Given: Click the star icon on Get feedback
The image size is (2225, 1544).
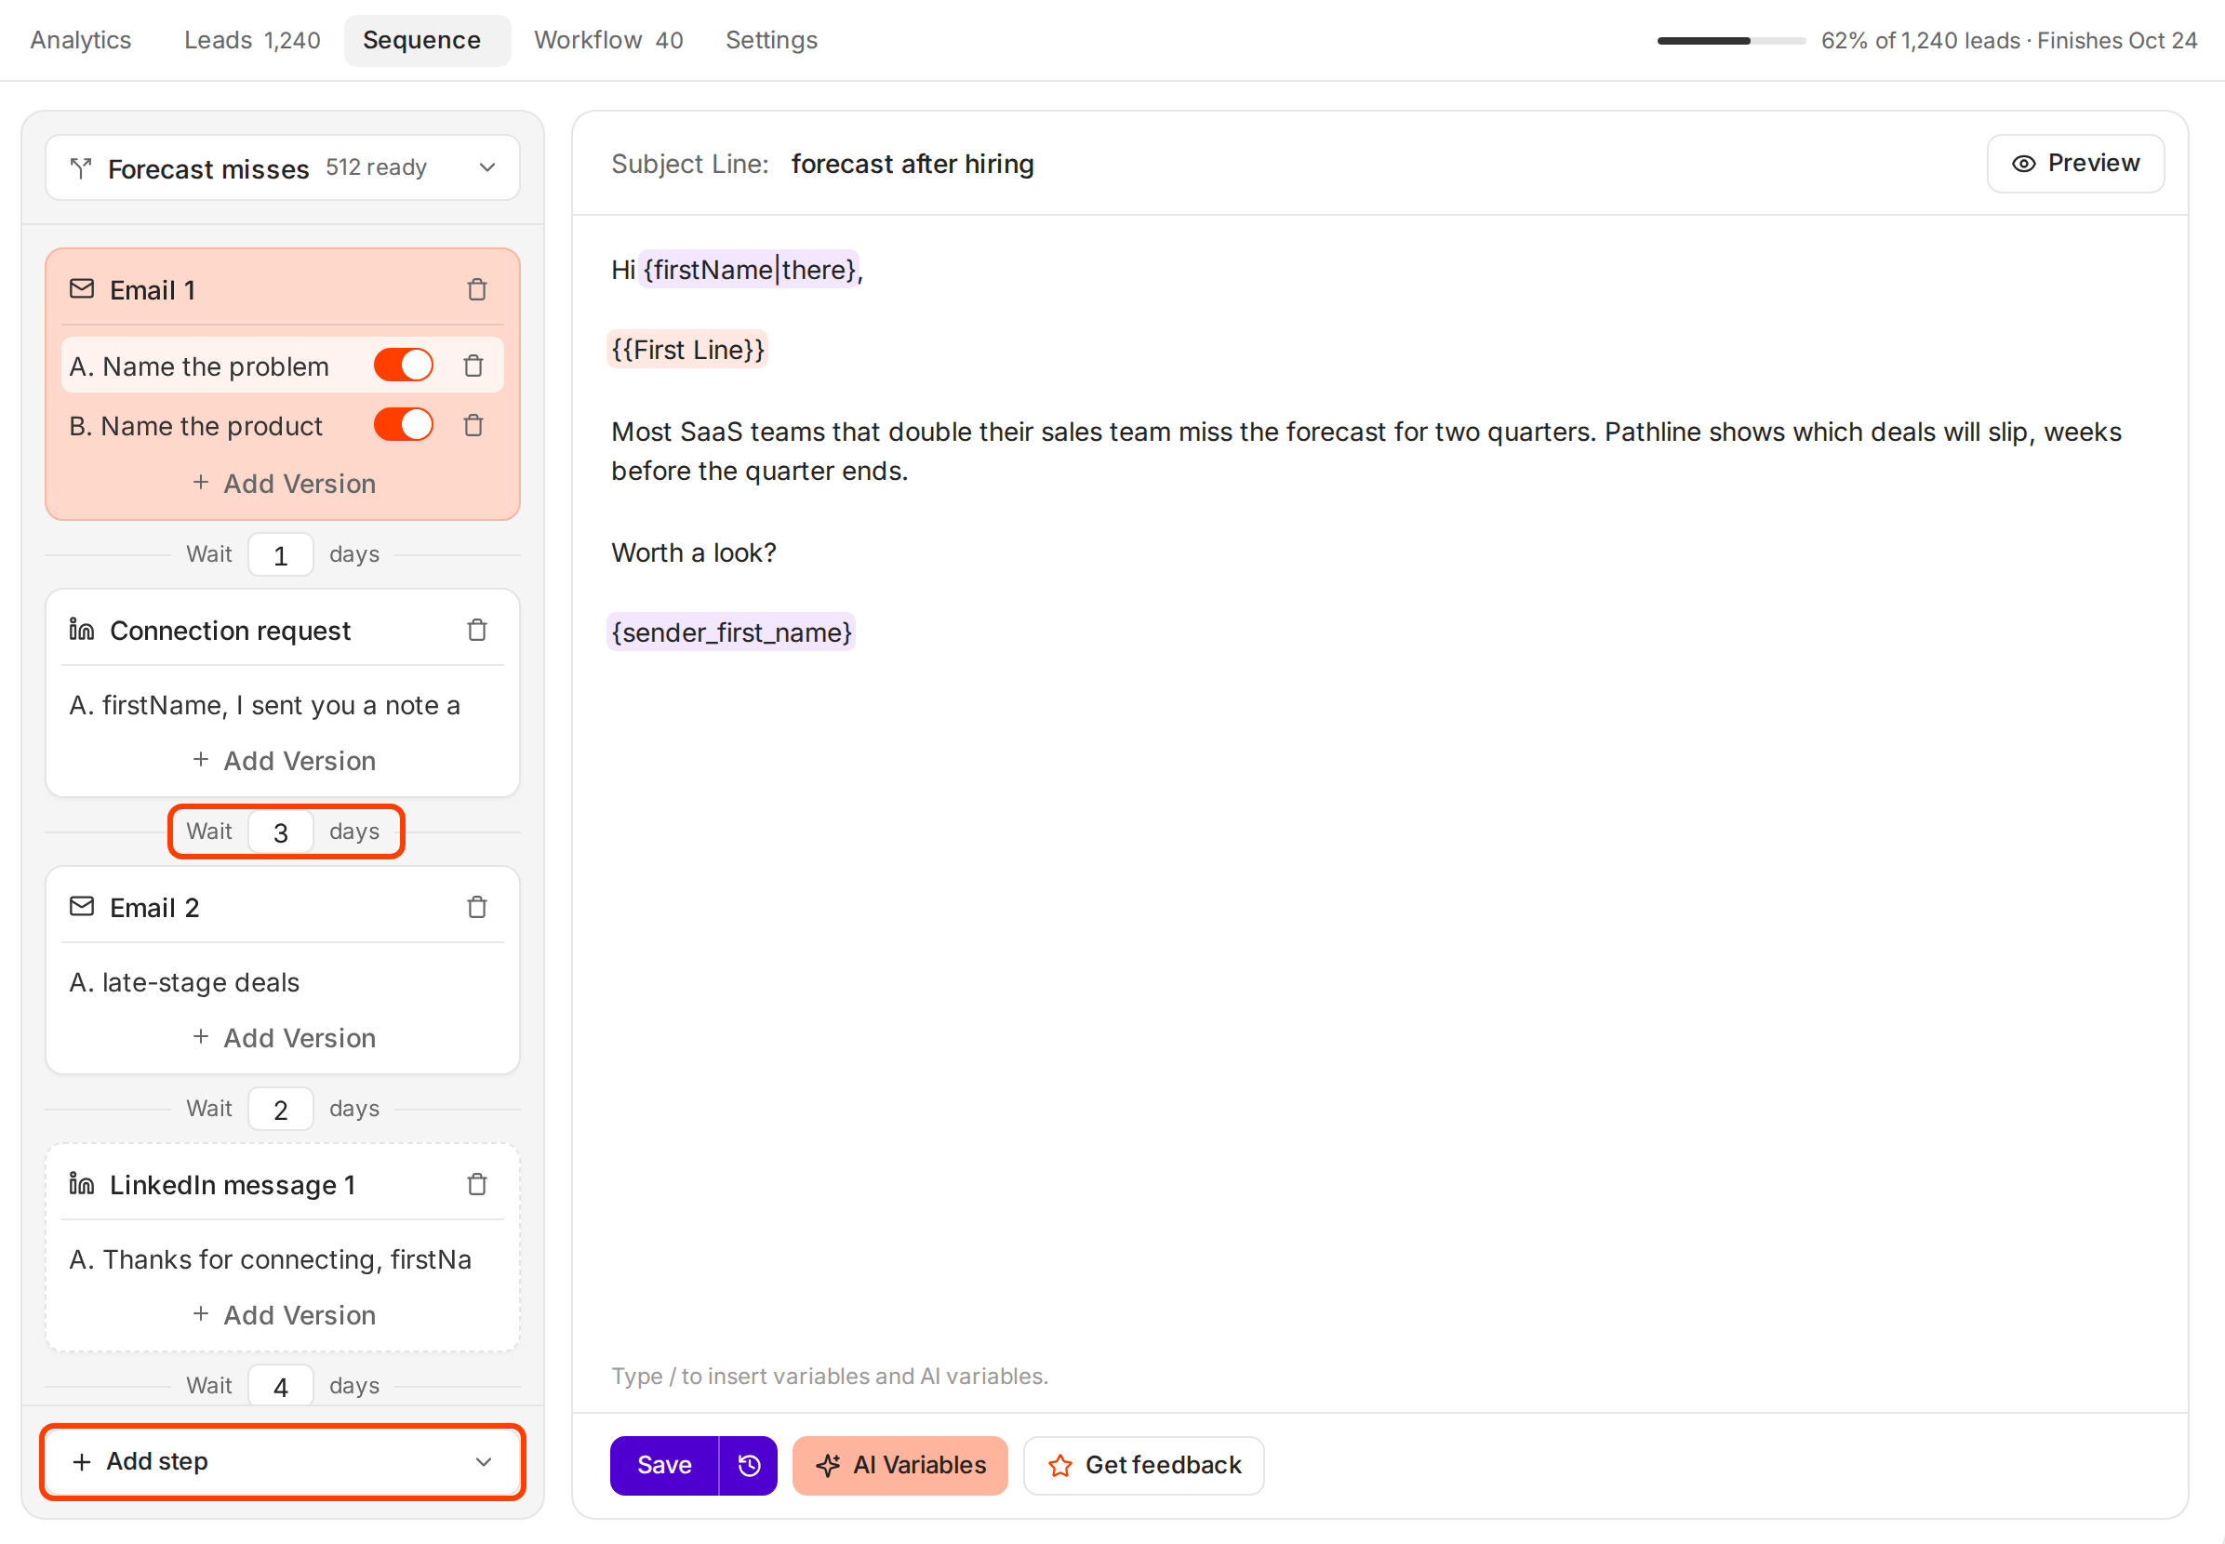Looking at the screenshot, I should (1060, 1466).
